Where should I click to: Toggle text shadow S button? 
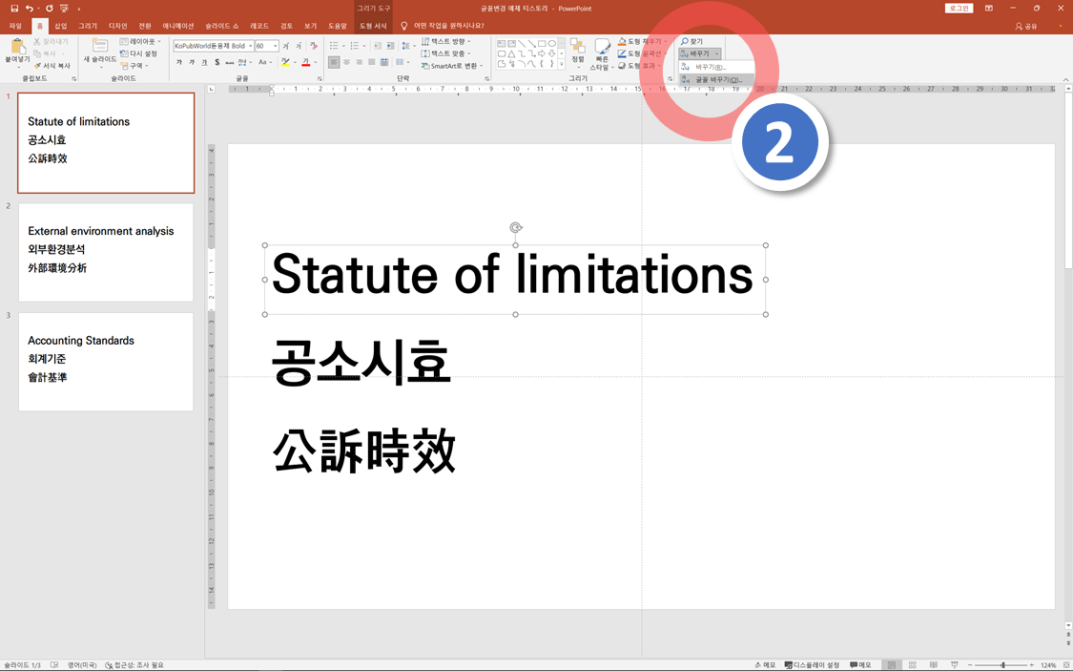coord(217,62)
